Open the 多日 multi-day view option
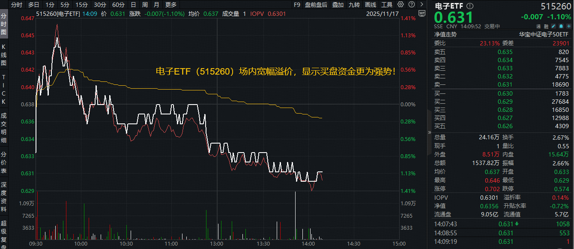 click(x=33, y=5)
